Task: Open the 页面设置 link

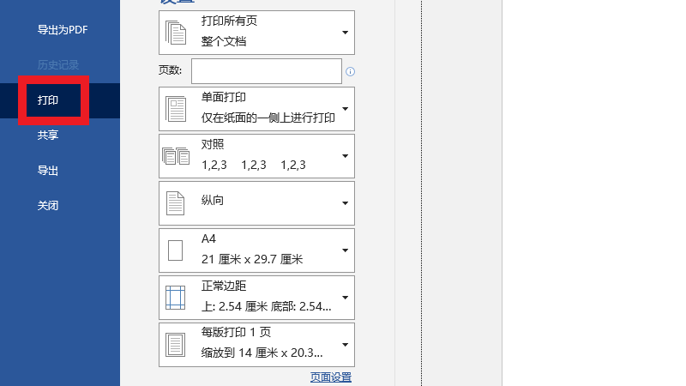Action: [x=330, y=377]
